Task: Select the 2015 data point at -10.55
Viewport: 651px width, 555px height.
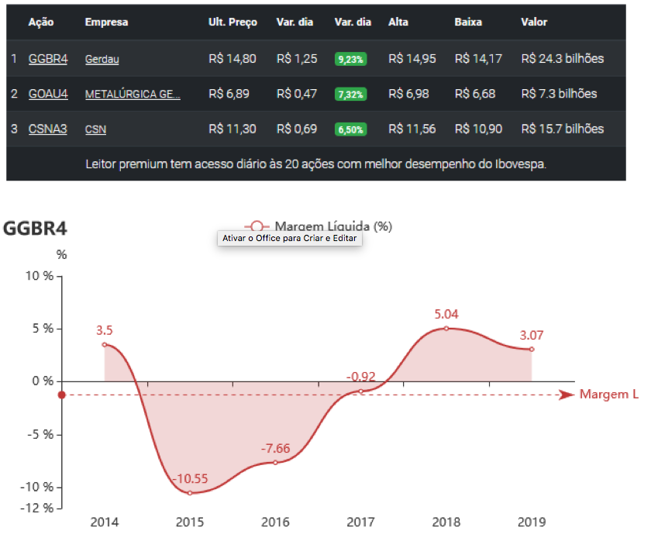Action: [x=190, y=493]
